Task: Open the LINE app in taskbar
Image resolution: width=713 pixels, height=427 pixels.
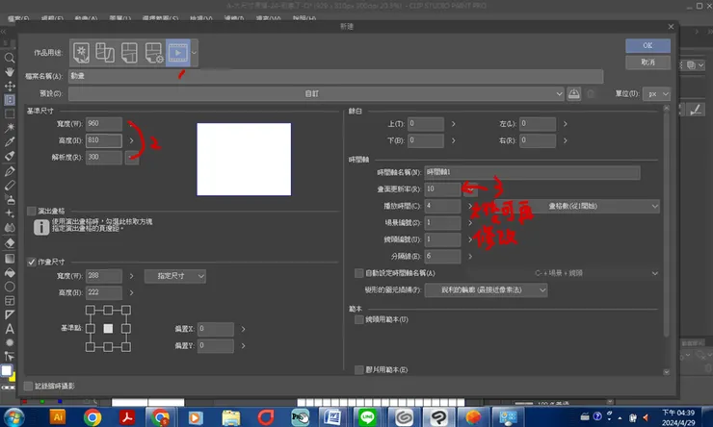Action: tap(367, 417)
